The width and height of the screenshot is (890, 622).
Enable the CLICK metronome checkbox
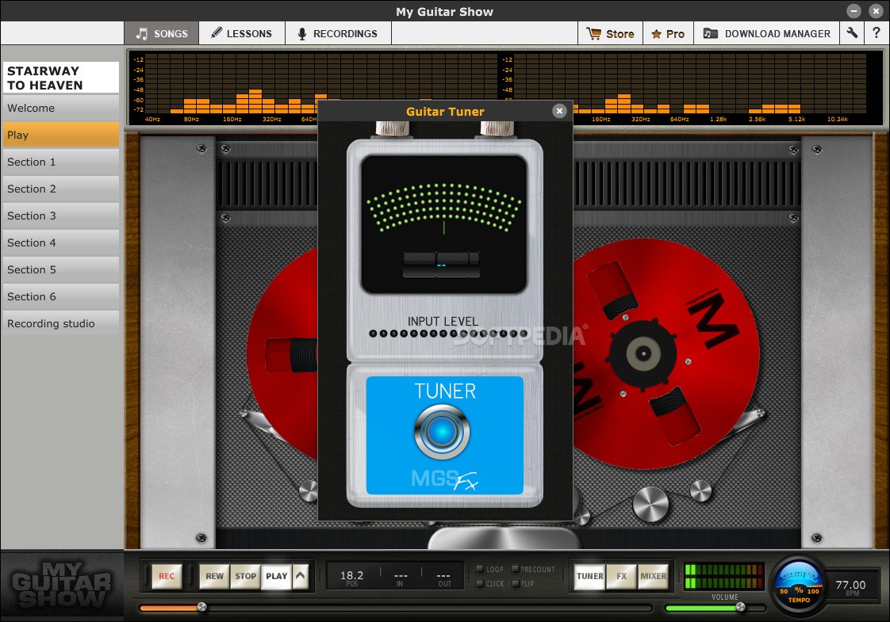480,583
